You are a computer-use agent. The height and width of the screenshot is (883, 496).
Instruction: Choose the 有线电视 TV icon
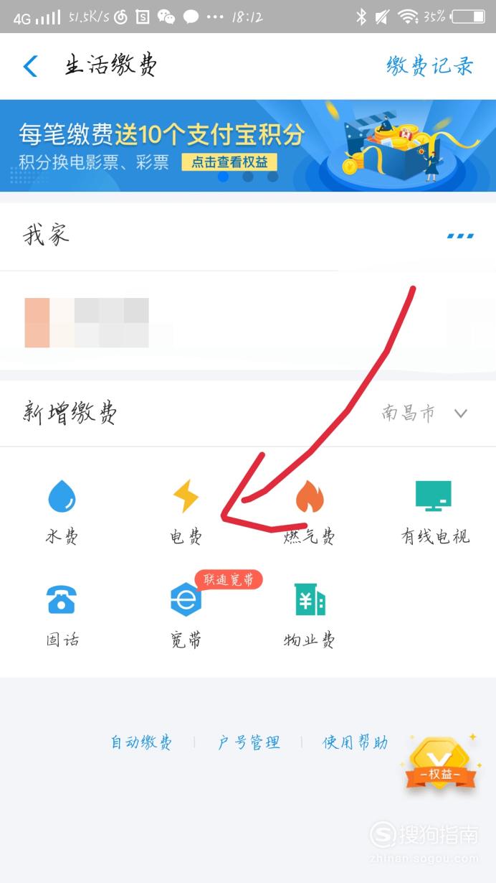[x=434, y=495]
